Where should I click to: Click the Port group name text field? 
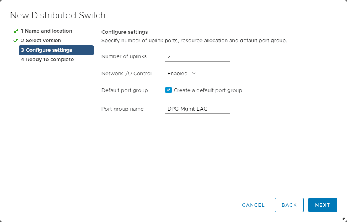(197, 109)
